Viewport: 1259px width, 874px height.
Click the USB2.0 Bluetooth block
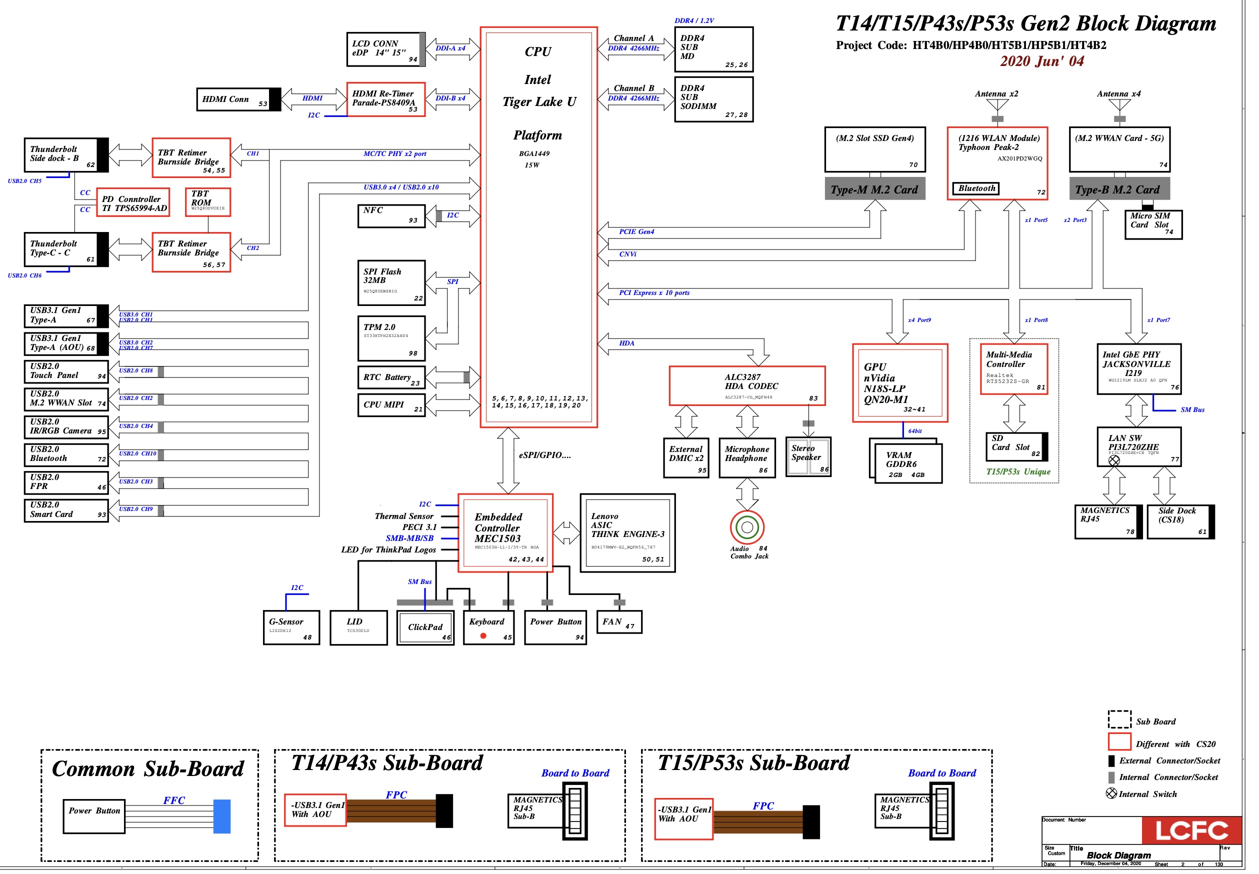(x=66, y=454)
